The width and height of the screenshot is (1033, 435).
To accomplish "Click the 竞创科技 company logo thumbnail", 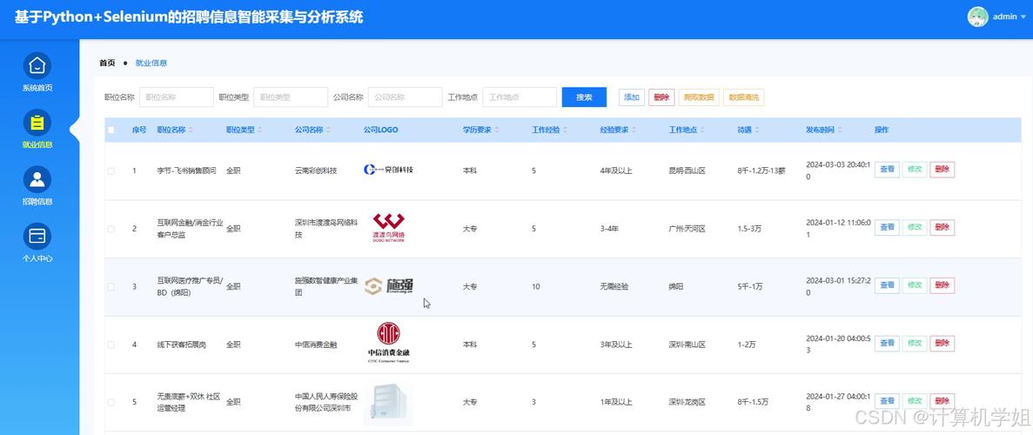I will point(389,170).
